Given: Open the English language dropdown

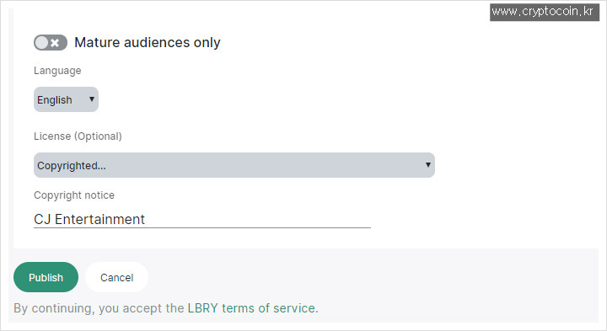Looking at the screenshot, I should pyautogui.click(x=67, y=99).
